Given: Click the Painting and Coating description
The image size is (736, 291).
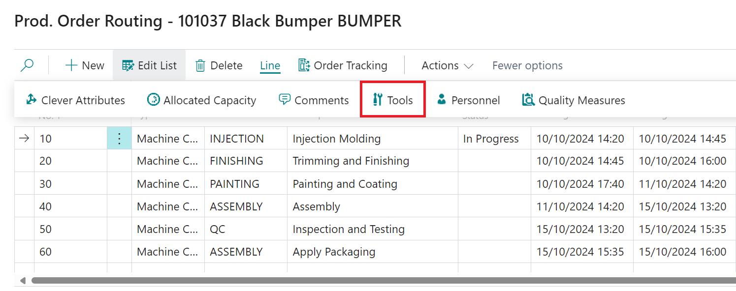Looking at the screenshot, I should [x=345, y=183].
